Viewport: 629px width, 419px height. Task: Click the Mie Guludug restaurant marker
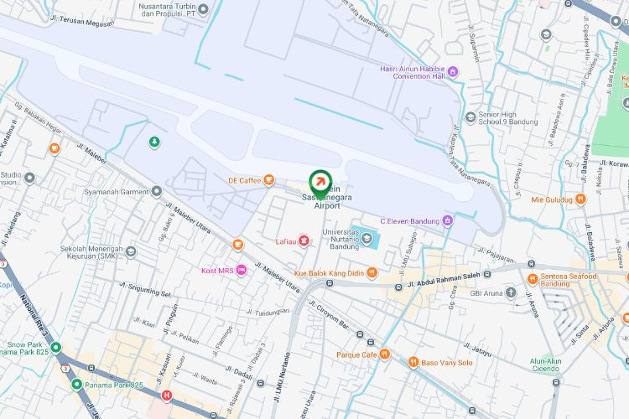point(580,199)
